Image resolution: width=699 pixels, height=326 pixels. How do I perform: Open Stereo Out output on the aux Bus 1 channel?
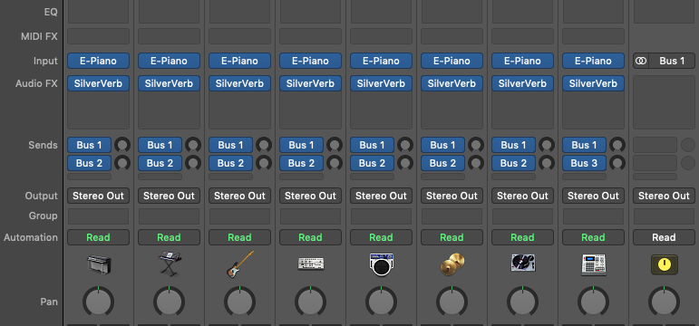(665, 196)
